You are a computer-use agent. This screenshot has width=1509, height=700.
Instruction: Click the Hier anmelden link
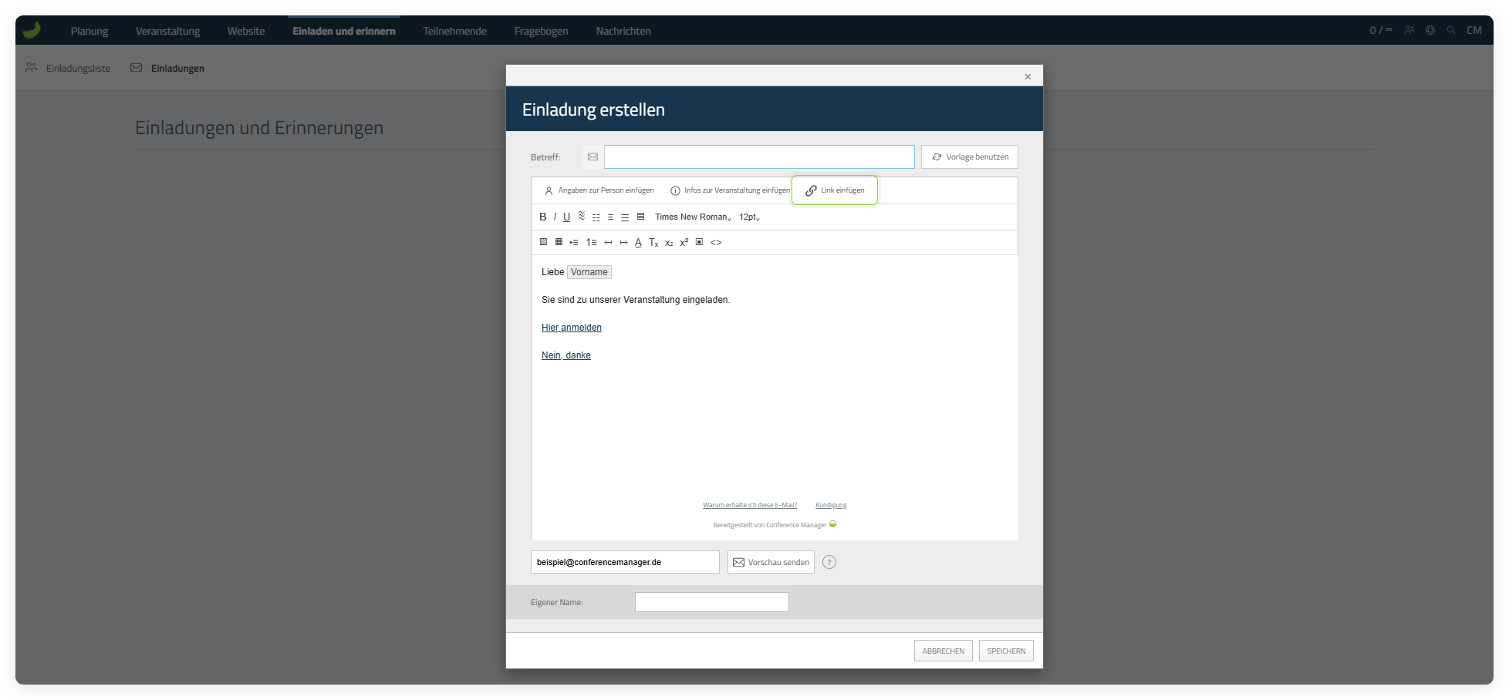tap(572, 328)
